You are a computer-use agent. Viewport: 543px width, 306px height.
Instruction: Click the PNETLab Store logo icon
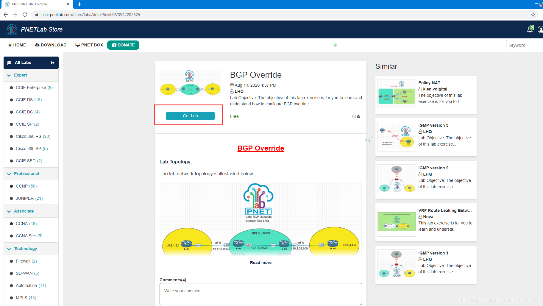click(x=12, y=29)
